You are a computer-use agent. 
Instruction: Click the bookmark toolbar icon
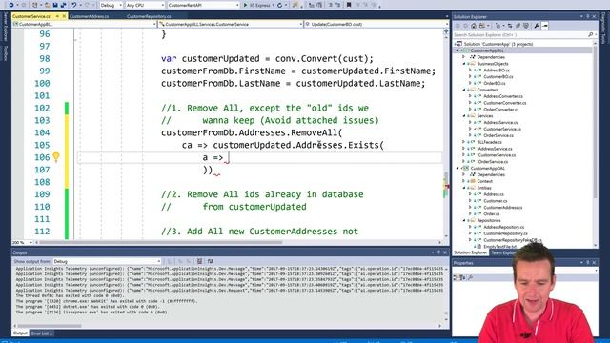(x=349, y=5)
